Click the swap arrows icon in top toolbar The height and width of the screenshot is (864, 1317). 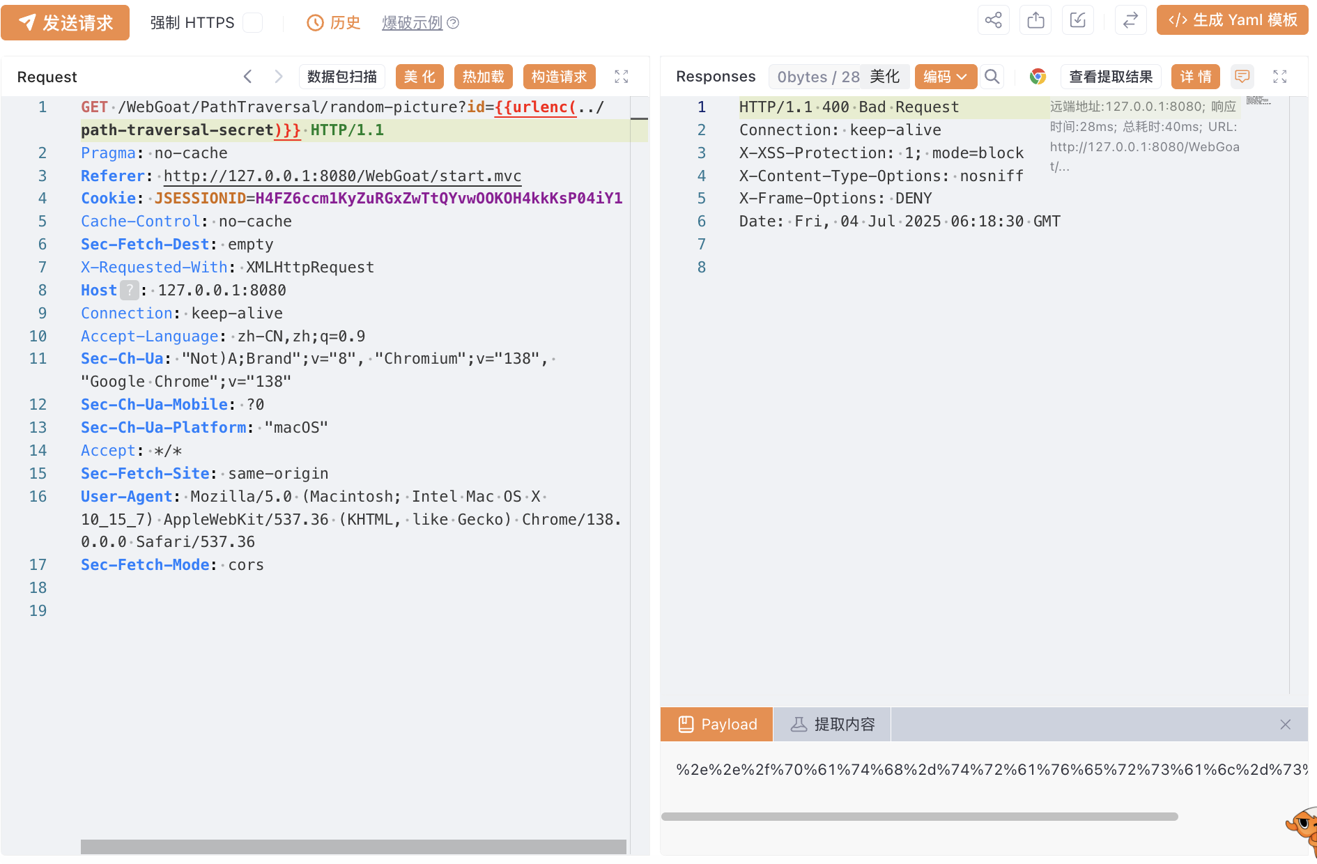(1130, 20)
